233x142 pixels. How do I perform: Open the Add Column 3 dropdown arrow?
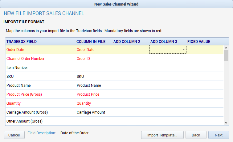coord(184,50)
